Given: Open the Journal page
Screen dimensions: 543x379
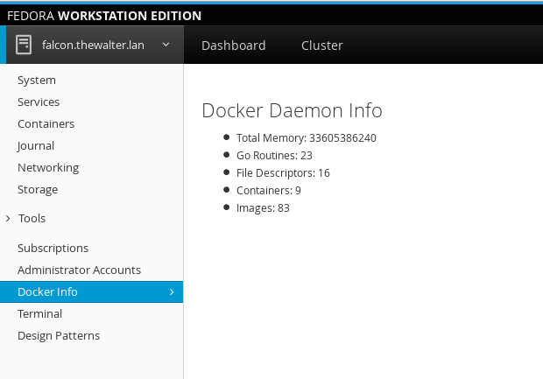Looking at the screenshot, I should click(x=36, y=146).
